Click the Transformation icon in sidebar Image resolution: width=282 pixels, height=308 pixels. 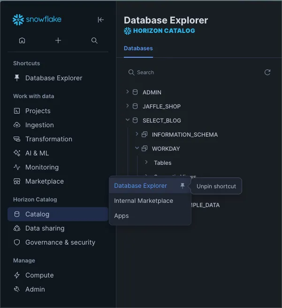(17, 139)
